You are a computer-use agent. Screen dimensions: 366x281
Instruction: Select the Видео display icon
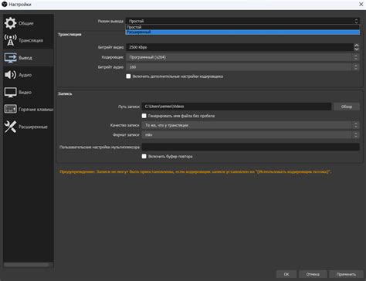click(x=10, y=92)
